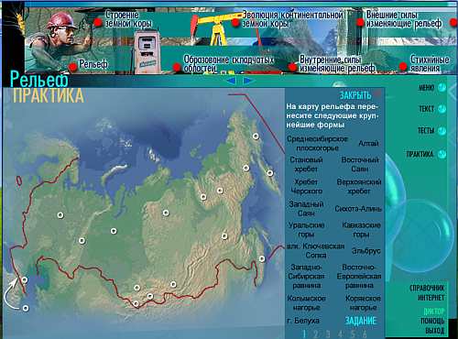458x339 pixels.
Task: Open 'Внешние силы изменяющие рельеф' topic
Action: pyautogui.click(x=404, y=19)
